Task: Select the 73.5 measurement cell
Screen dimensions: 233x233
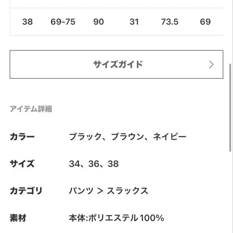Action: point(170,22)
